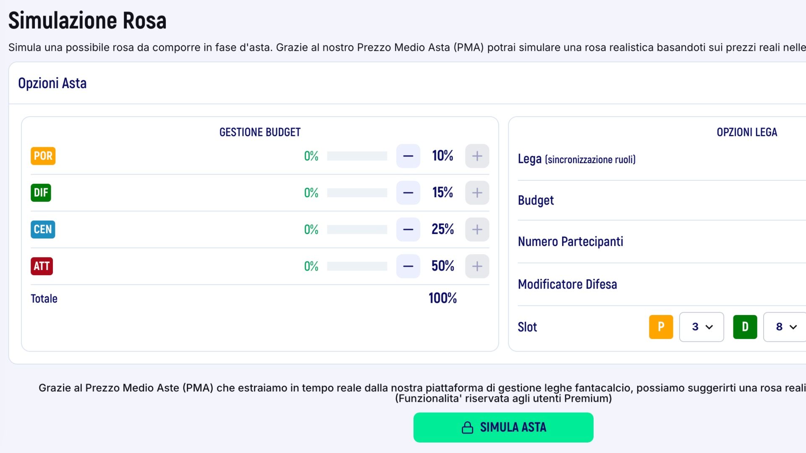Decrease the ATT budget percentage

[x=408, y=266]
